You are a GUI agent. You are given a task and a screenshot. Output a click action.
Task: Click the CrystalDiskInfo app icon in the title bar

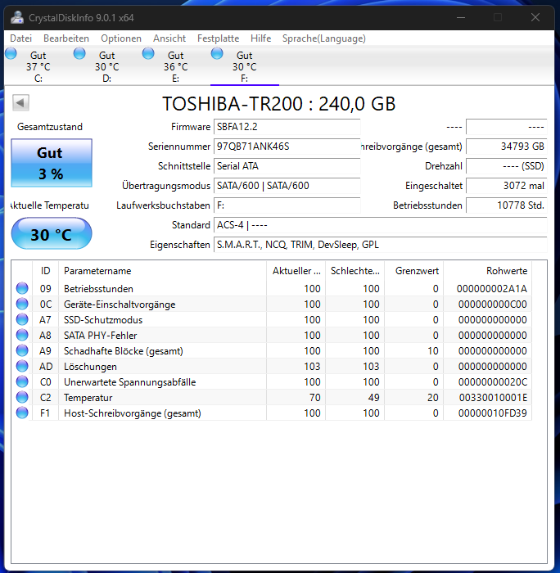coord(17,17)
